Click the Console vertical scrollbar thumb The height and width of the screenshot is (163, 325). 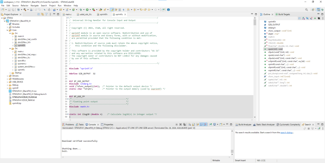coord(232,151)
